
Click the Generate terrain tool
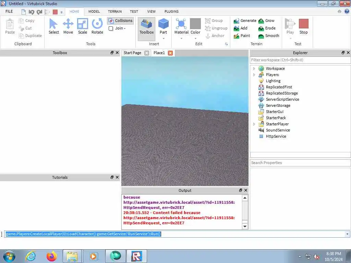click(245, 21)
